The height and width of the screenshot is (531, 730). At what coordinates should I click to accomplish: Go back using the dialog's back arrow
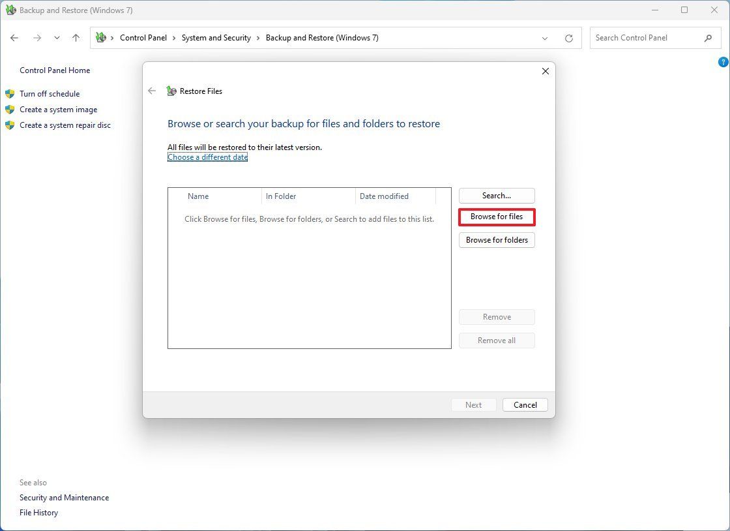151,91
